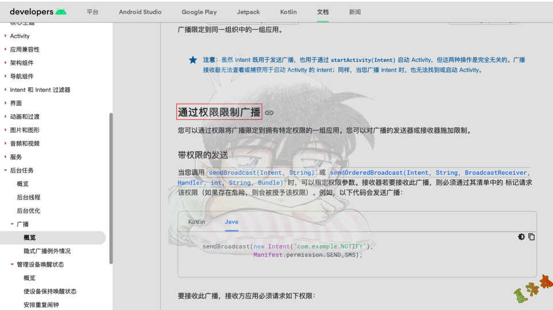
Task: Select the Java code tab
Action: coord(231,222)
